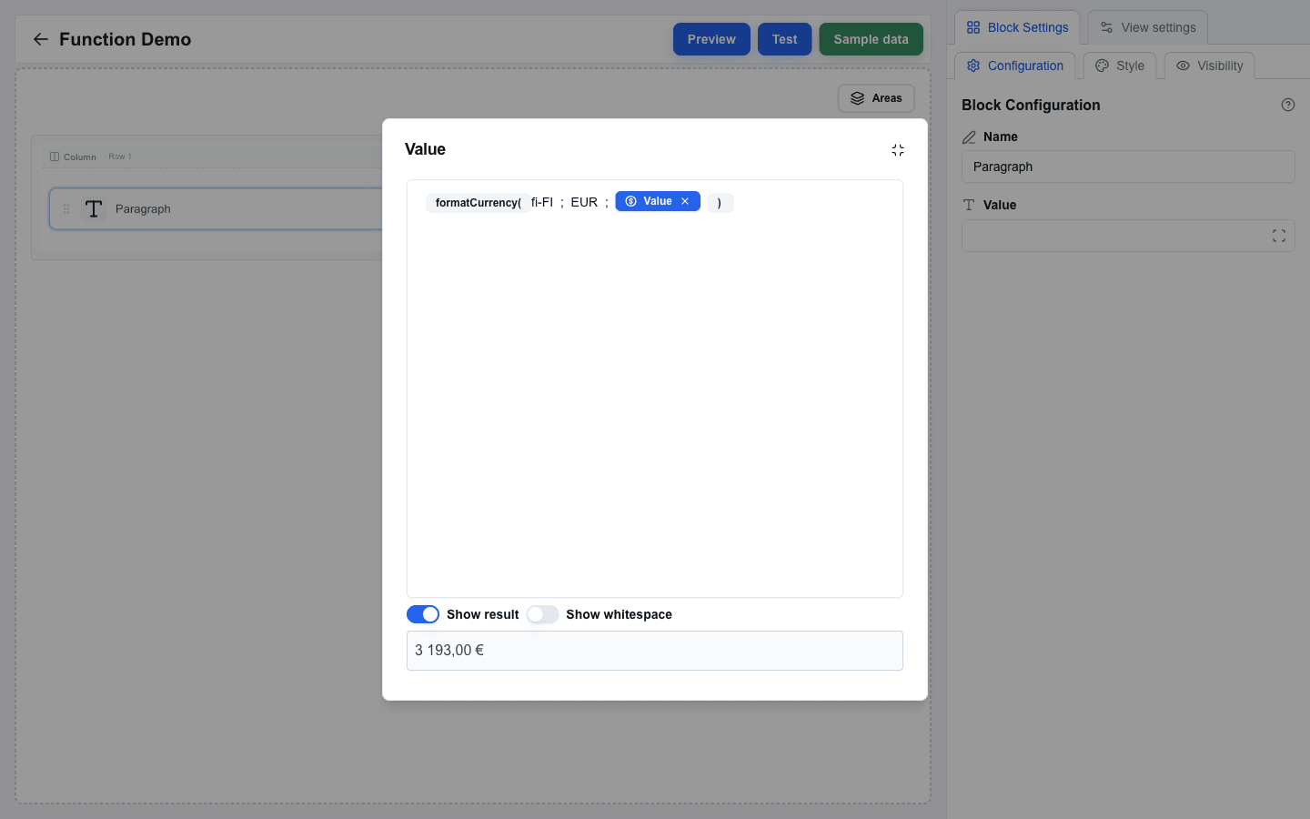Remove the Value chip from the formula
This screenshot has height=819, width=1310.
click(x=685, y=201)
